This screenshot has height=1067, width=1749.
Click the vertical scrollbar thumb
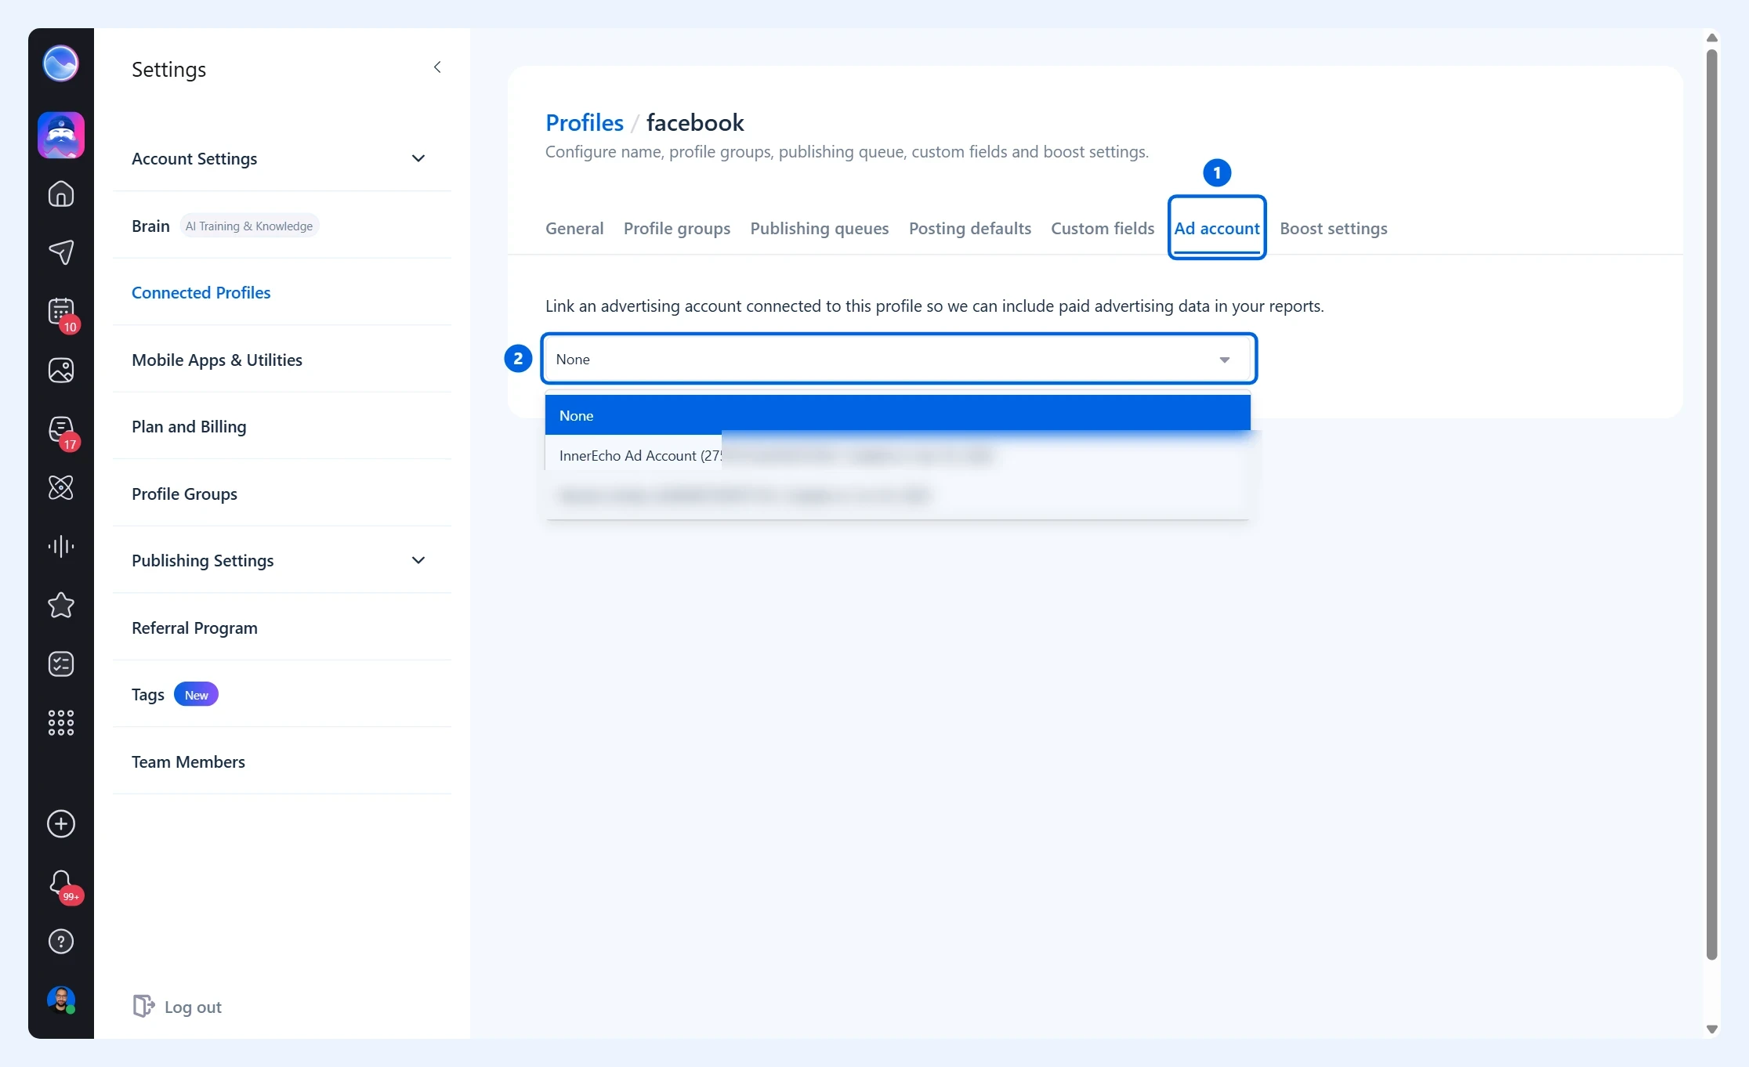tap(1711, 505)
